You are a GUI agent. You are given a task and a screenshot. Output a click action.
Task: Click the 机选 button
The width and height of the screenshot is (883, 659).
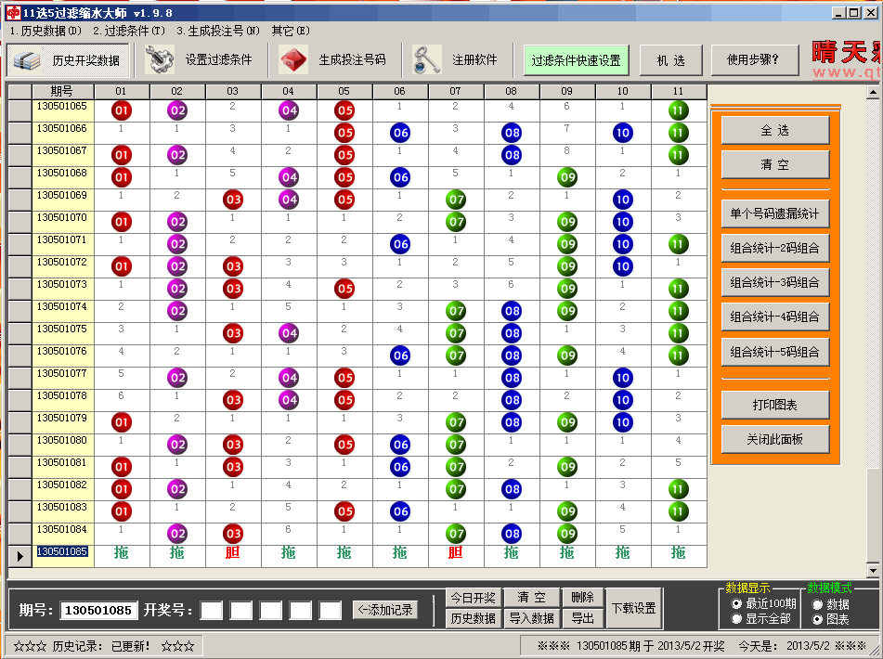(670, 60)
